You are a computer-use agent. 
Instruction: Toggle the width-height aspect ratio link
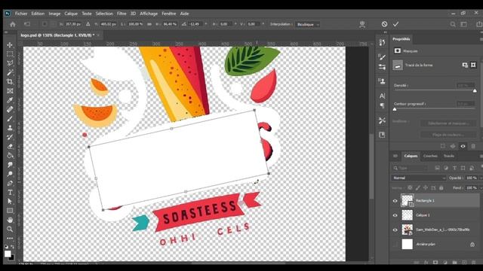(149, 24)
